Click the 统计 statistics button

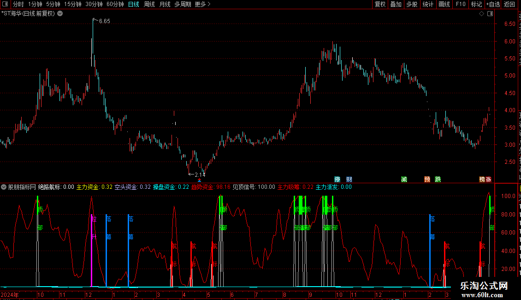(428, 4)
